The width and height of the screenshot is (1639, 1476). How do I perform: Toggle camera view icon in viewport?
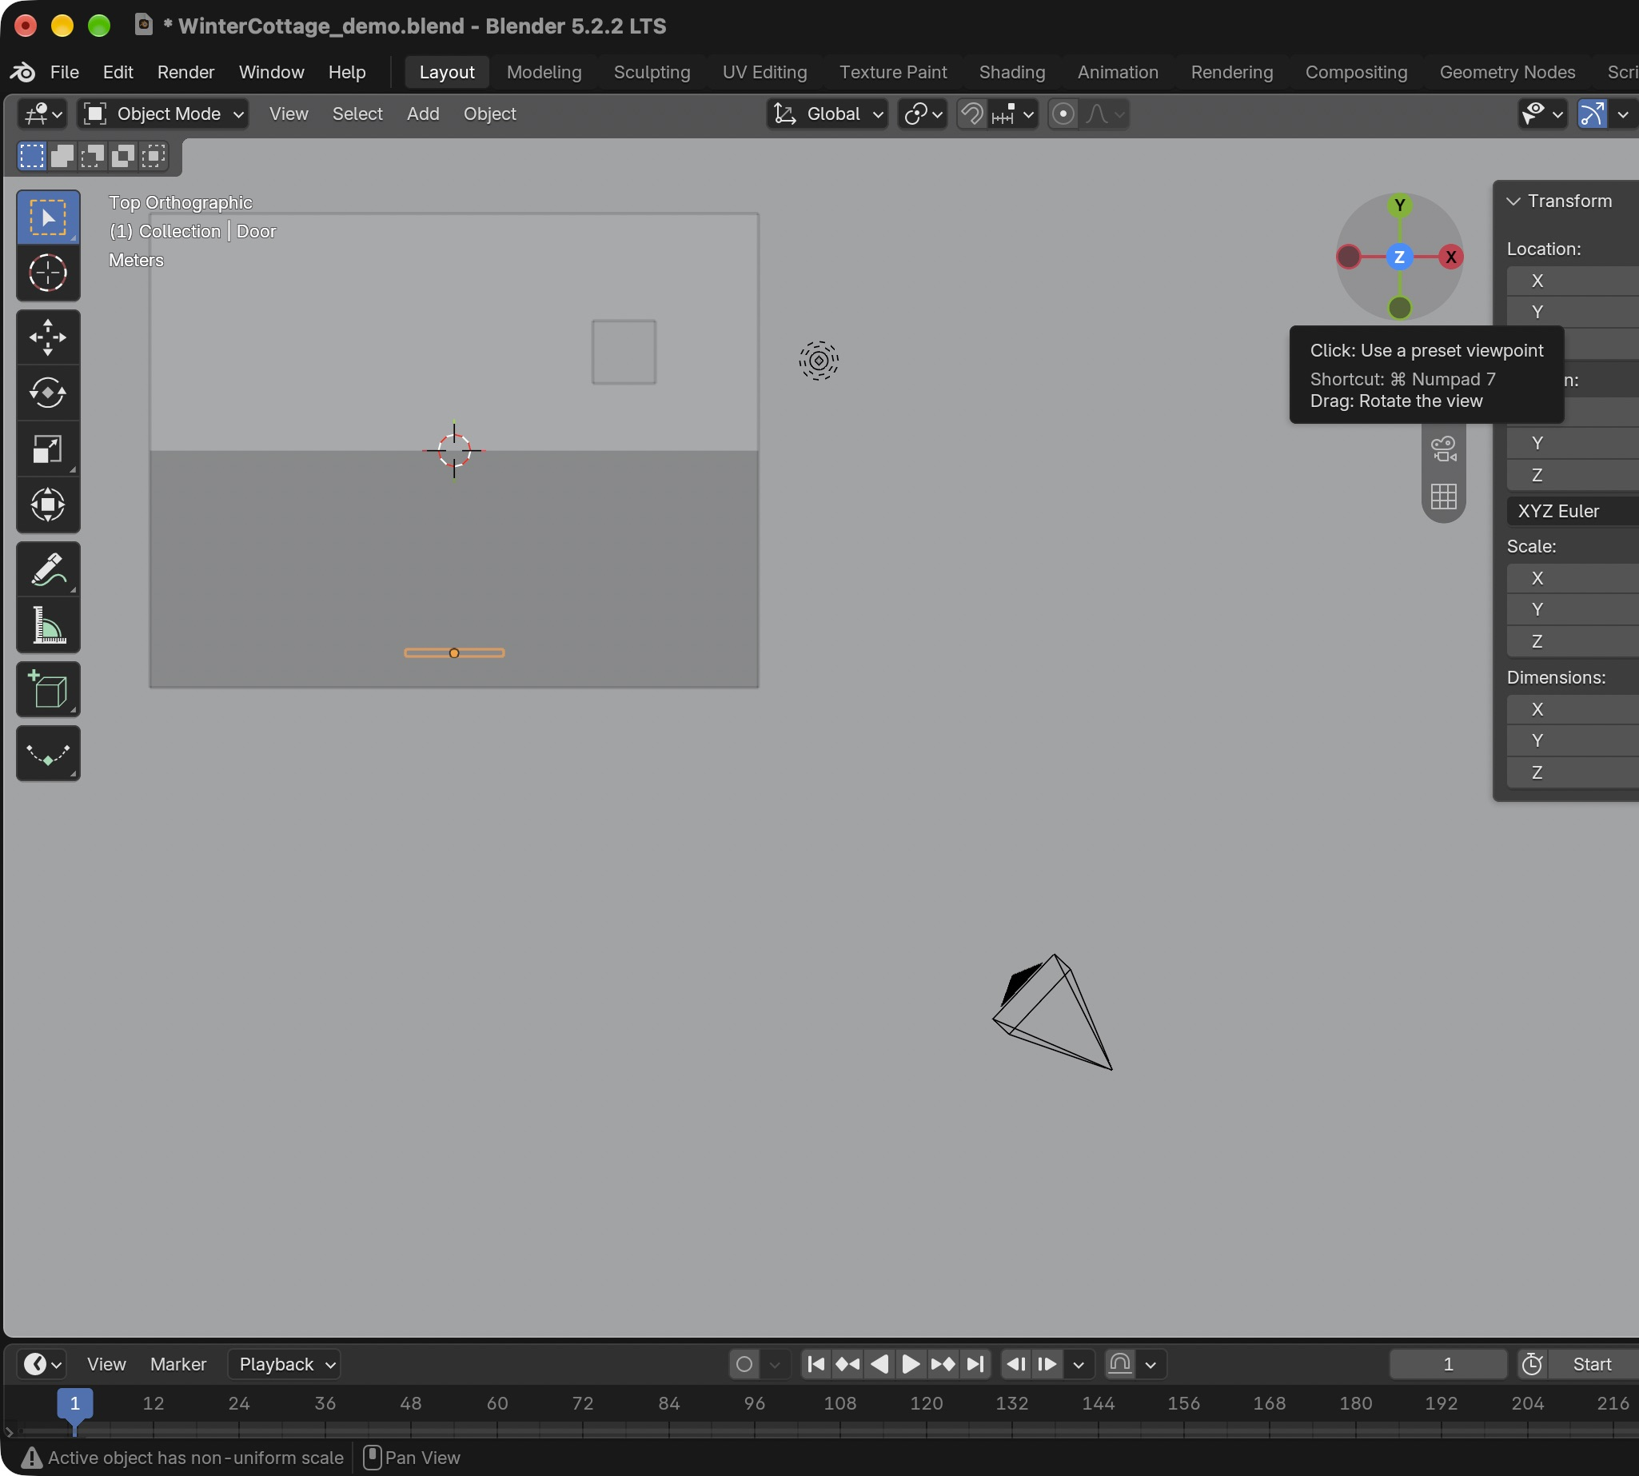pos(1444,449)
